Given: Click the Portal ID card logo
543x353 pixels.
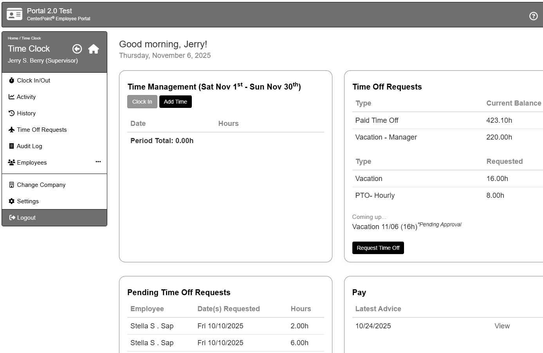Looking at the screenshot, I should [14, 14].
